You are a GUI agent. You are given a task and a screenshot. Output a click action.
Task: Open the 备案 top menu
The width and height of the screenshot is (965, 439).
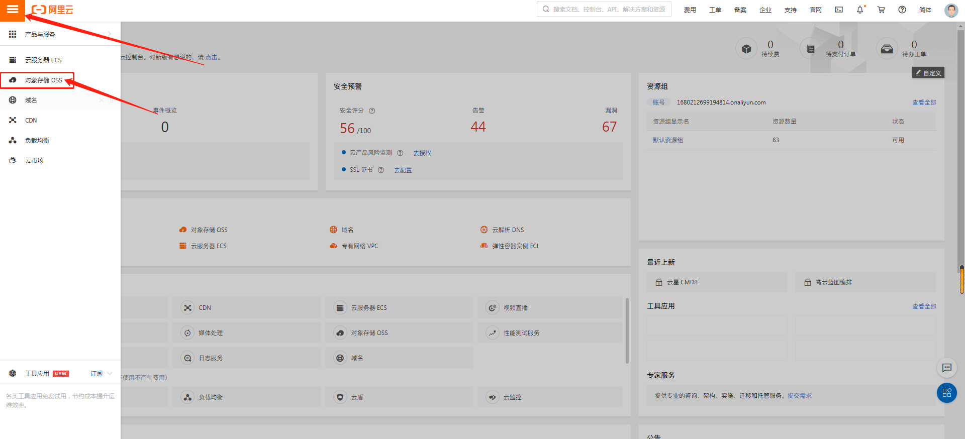pyautogui.click(x=740, y=10)
